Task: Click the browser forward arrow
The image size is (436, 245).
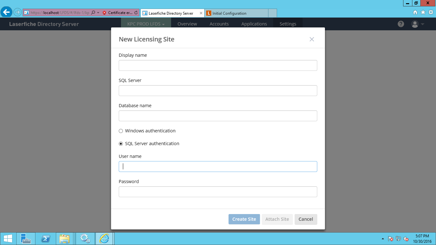Action: click(18, 12)
